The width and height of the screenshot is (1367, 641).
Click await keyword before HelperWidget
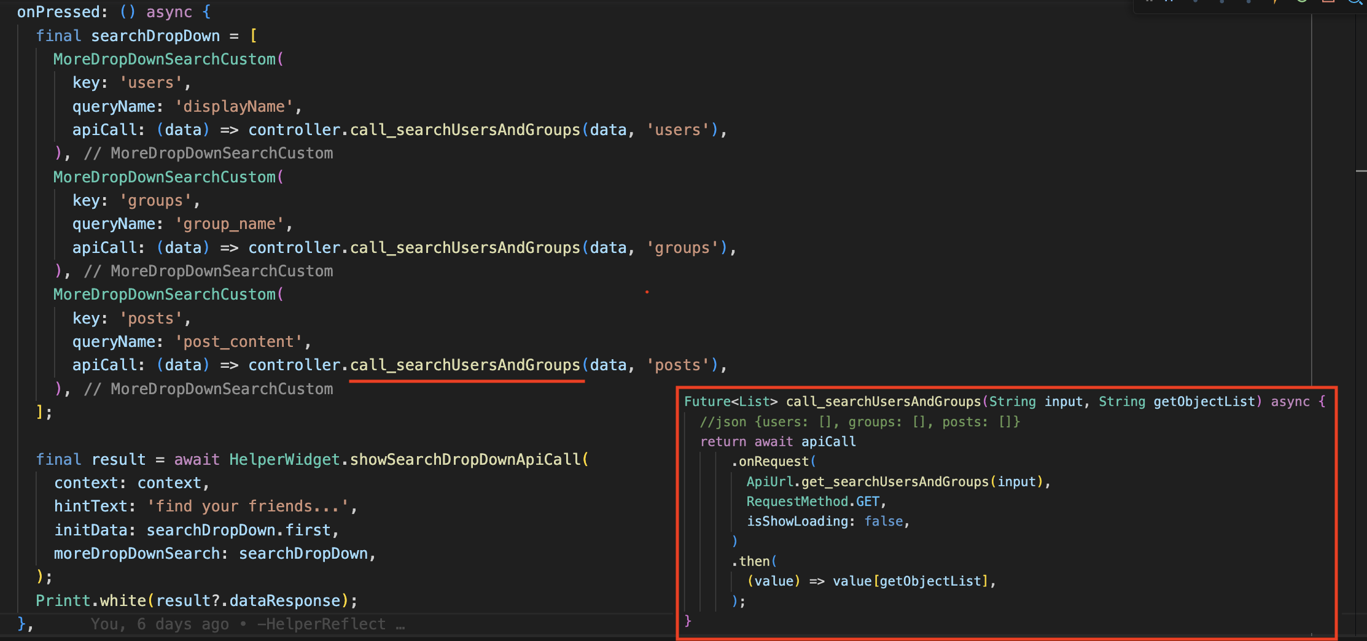(x=197, y=459)
